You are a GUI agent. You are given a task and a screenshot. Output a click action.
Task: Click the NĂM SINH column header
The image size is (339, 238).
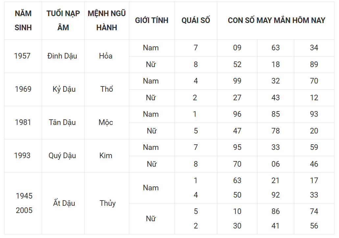tap(23, 20)
